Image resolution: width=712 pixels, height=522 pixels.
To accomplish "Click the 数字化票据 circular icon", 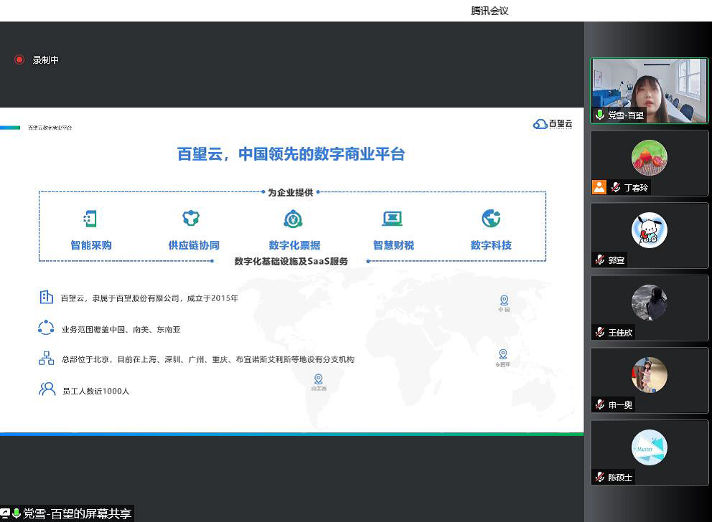I will 293,219.
